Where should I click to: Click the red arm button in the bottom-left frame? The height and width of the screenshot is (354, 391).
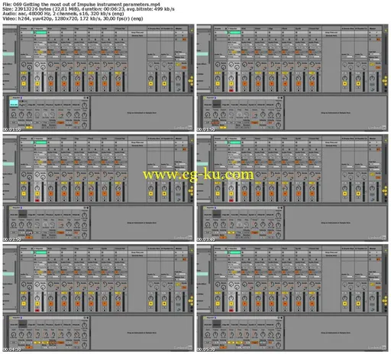click(x=37, y=310)
